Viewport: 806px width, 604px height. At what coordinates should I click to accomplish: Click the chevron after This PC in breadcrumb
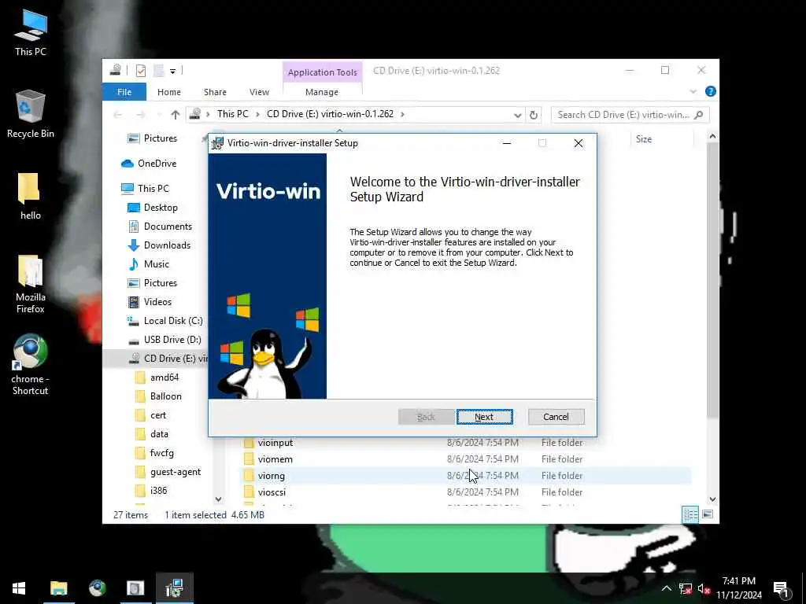(258, 114)
